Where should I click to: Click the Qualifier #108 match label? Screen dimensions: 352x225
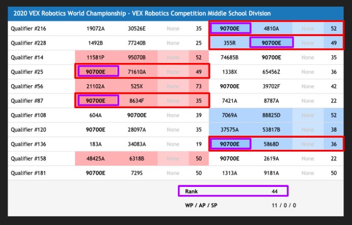[x=28, y=115]
